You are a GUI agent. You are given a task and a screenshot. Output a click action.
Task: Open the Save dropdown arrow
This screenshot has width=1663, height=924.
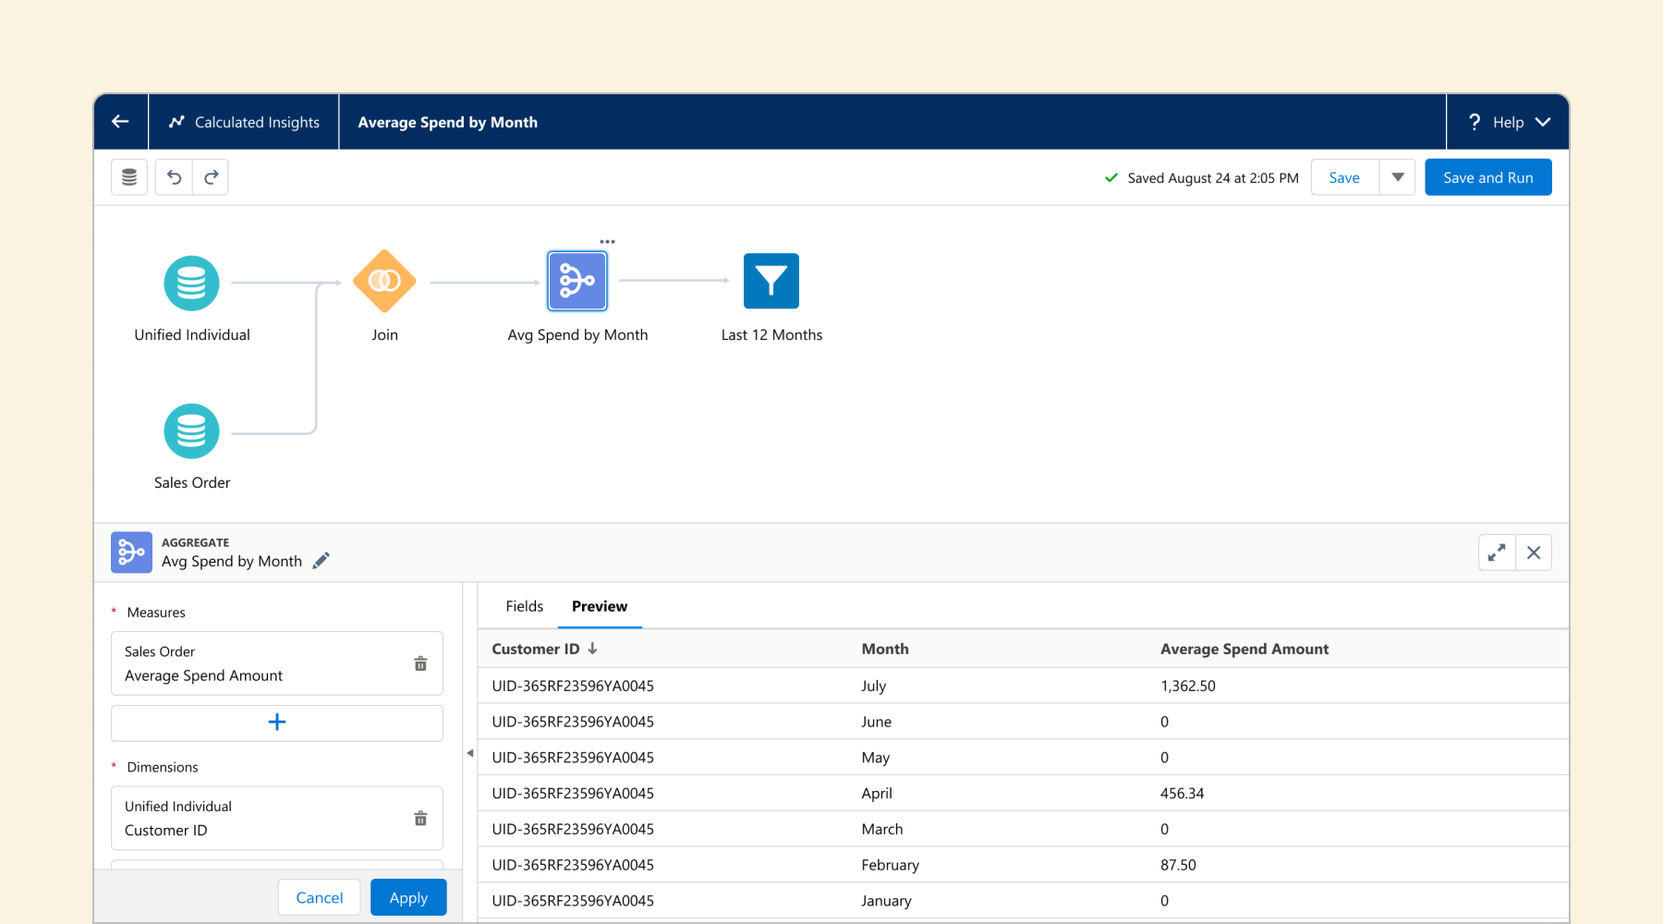1398,176
